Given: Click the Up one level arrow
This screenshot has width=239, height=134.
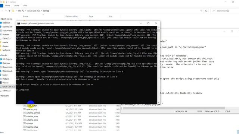Looking at the screenshot, I should tap(9, 11).
